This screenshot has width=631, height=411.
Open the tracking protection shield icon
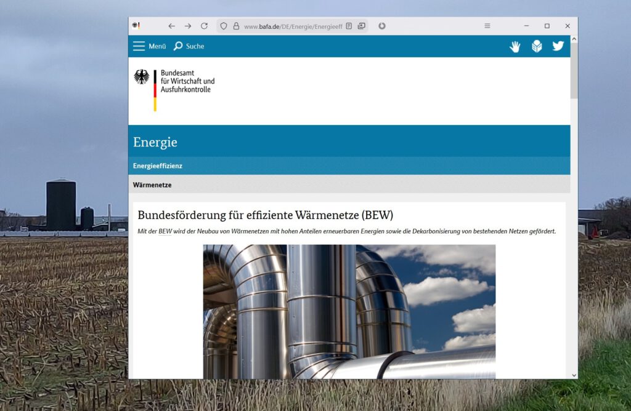click(x=222, y=26)
